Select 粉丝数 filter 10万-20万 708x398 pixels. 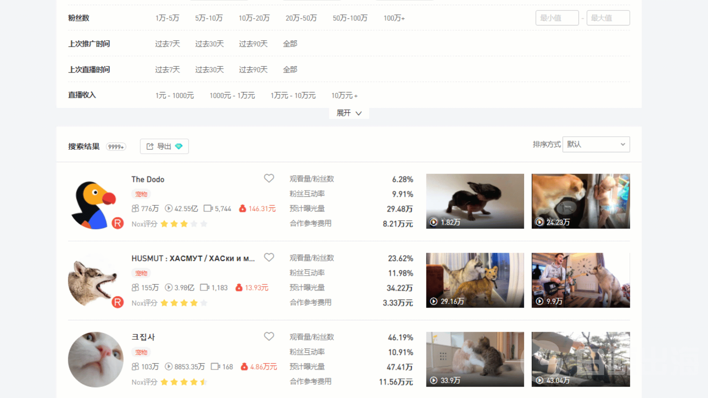coord(254,18)
